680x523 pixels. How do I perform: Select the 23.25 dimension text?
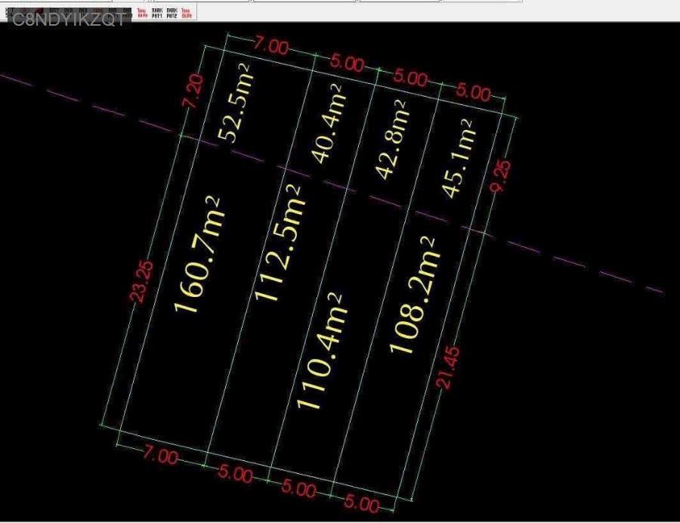click(144, 281)
